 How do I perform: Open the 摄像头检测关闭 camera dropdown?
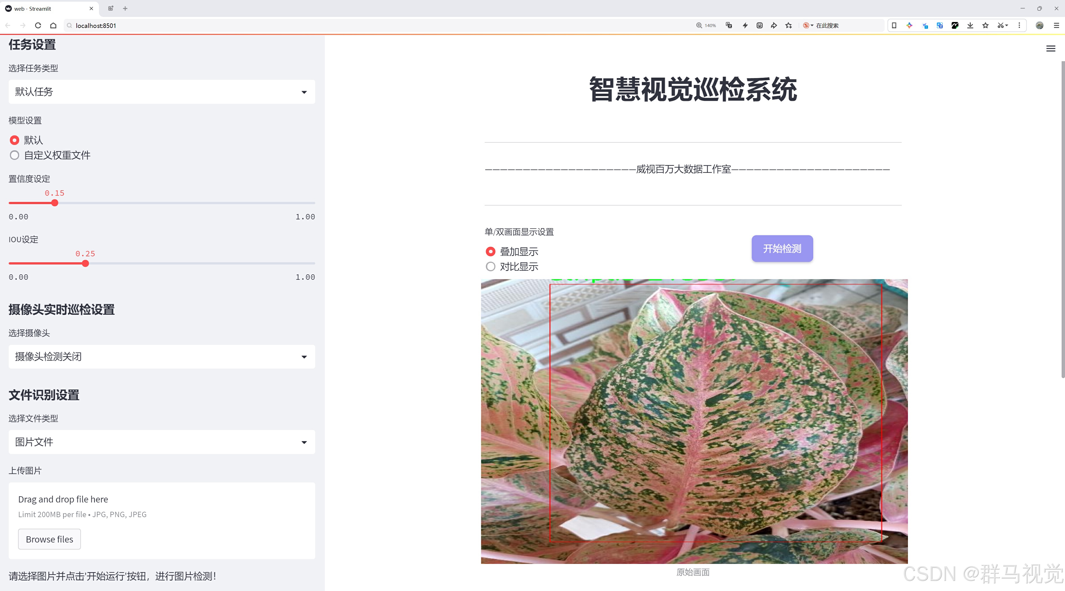162,357
